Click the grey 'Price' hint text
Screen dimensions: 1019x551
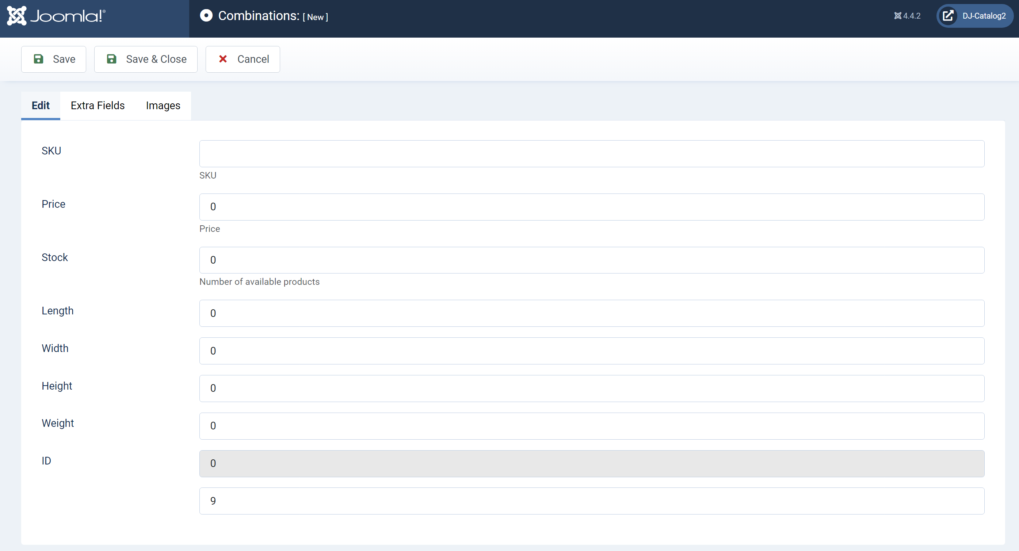(210, 229)
